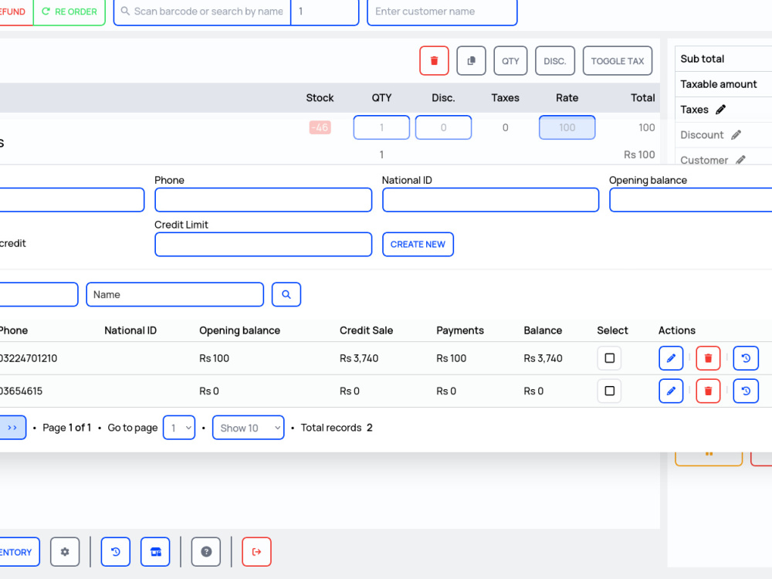Click the Taxable amount label
This screenshot has height=579, width=772.
[718, 84]
